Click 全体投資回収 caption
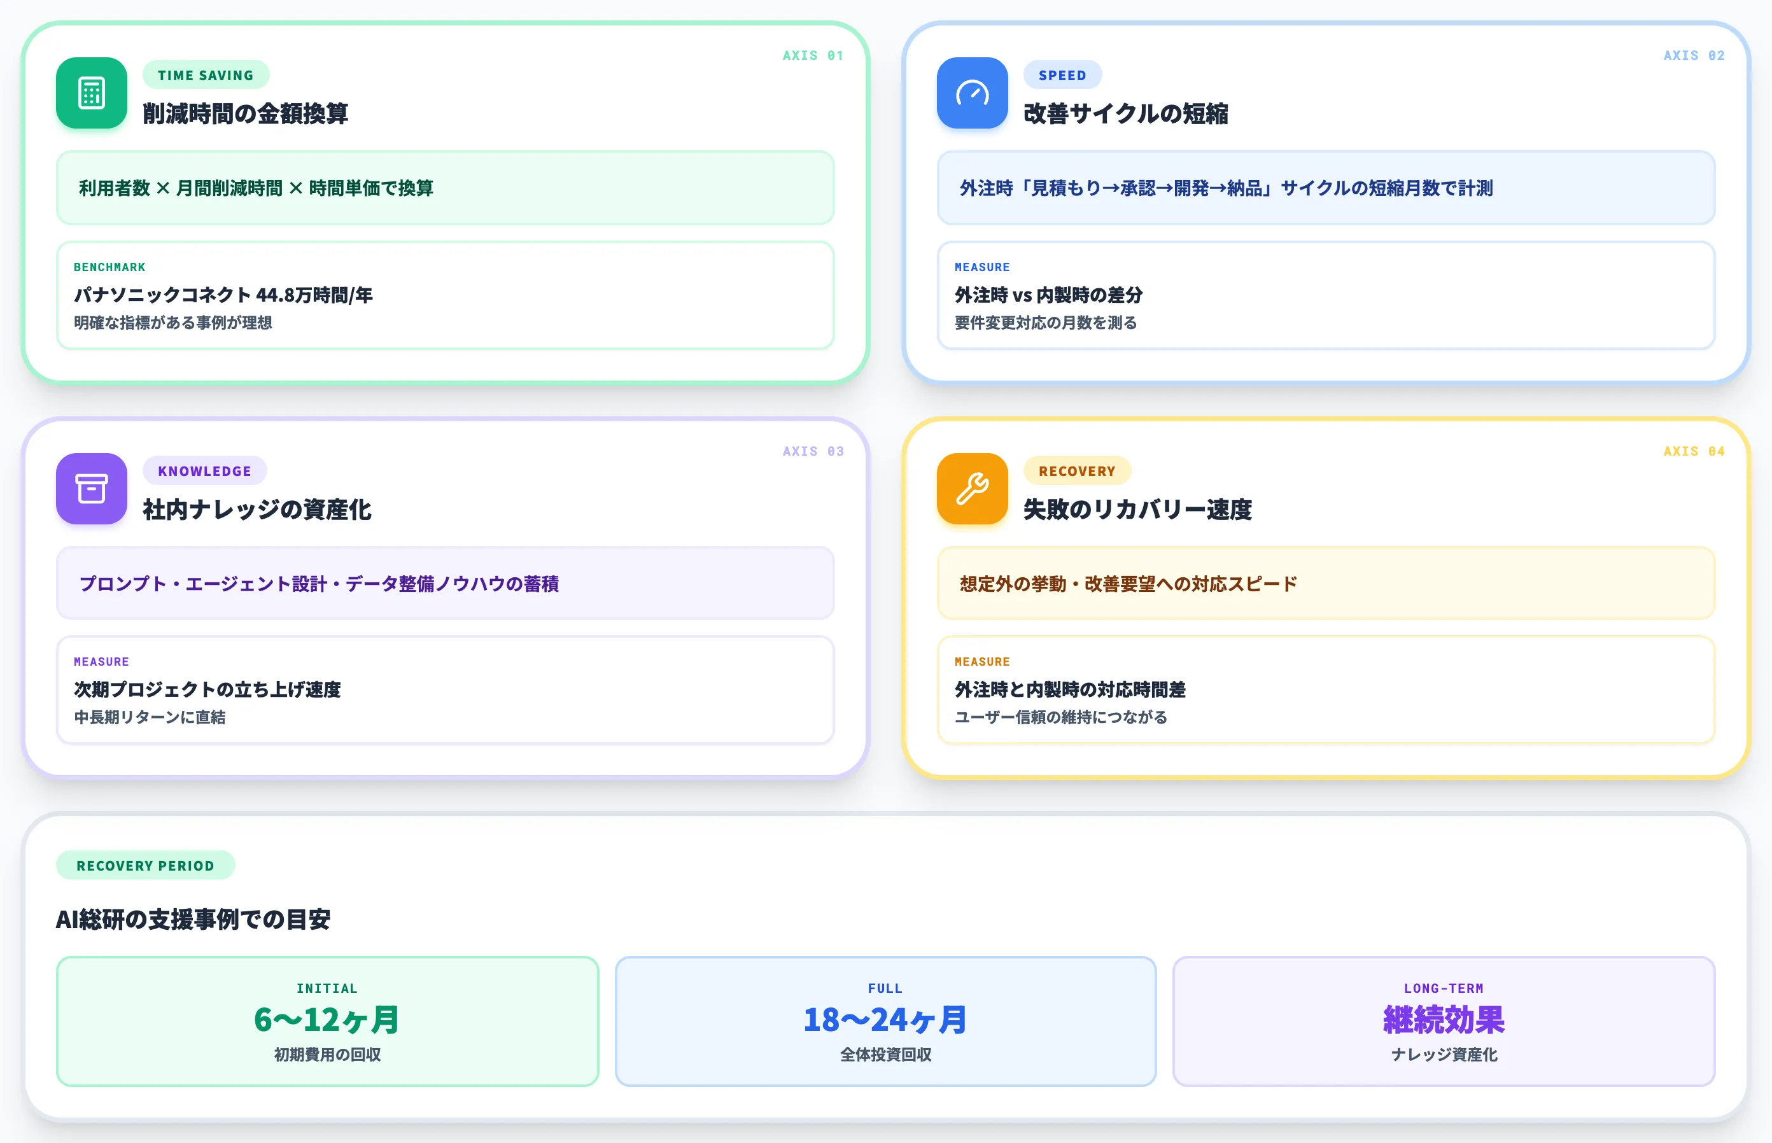 click(x=885, y=1055)
